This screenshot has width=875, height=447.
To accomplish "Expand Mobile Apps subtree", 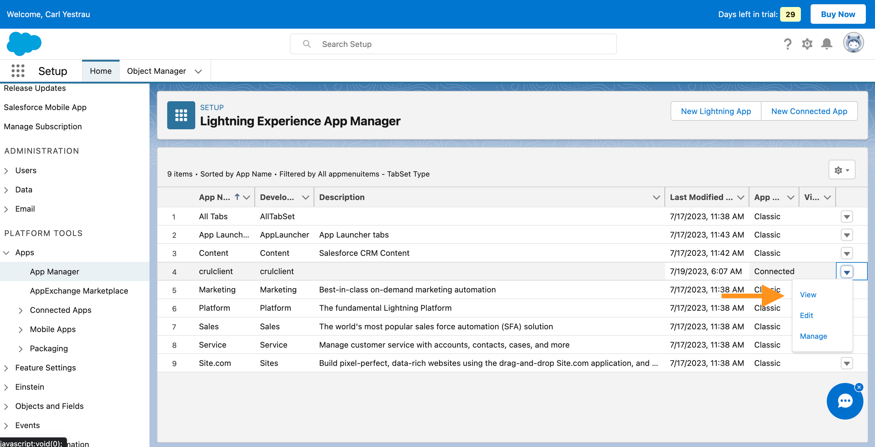I will [21, 330].
